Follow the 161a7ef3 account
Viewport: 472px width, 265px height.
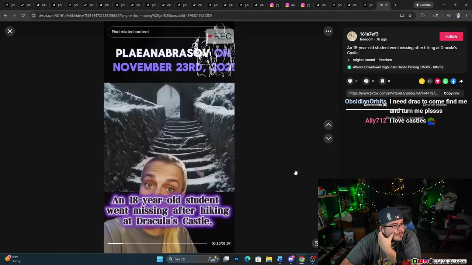(x=451, y=36)
